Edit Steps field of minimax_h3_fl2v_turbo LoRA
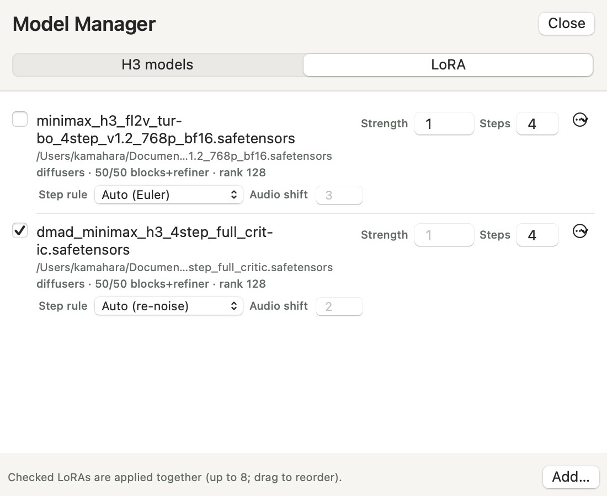The image size is (607, 496). click(x=537, y=123)
